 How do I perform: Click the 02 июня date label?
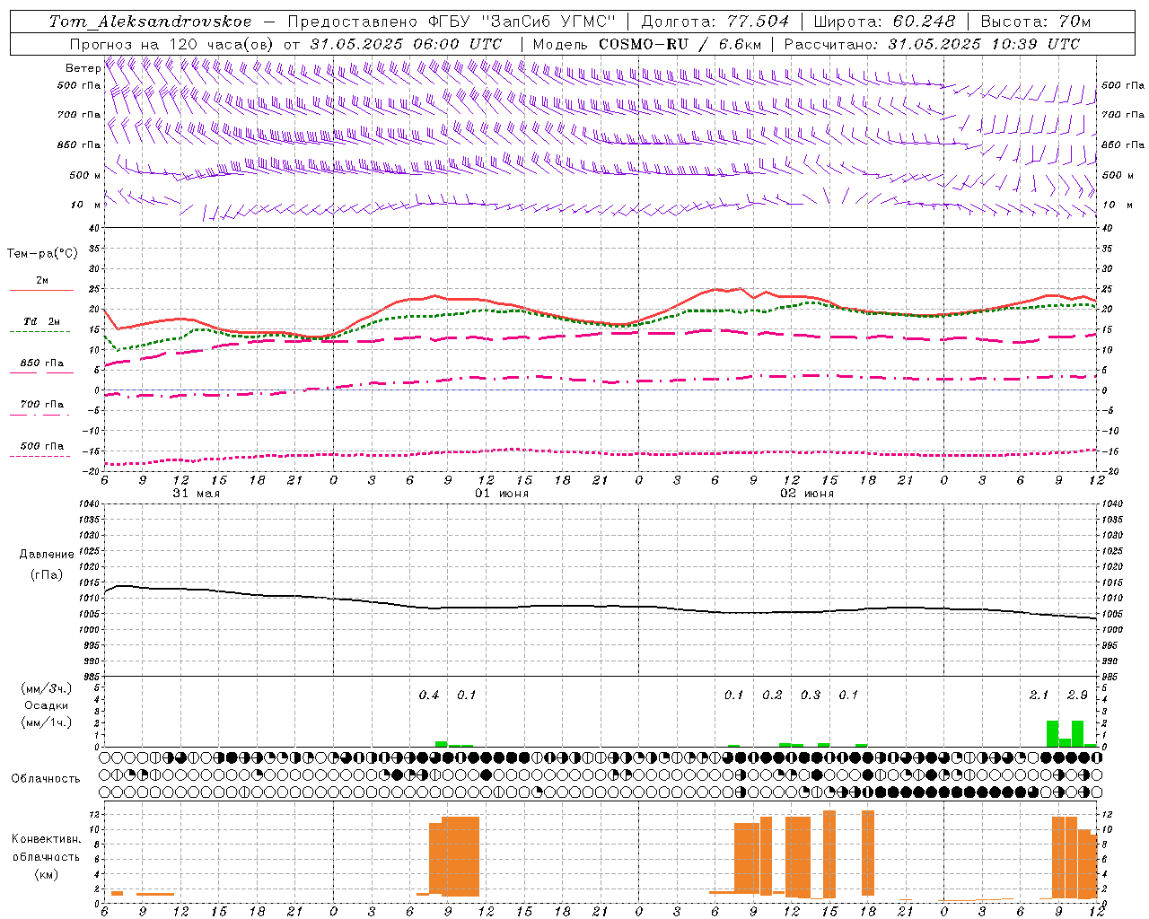pyautogui.click(x=807, y=494)
